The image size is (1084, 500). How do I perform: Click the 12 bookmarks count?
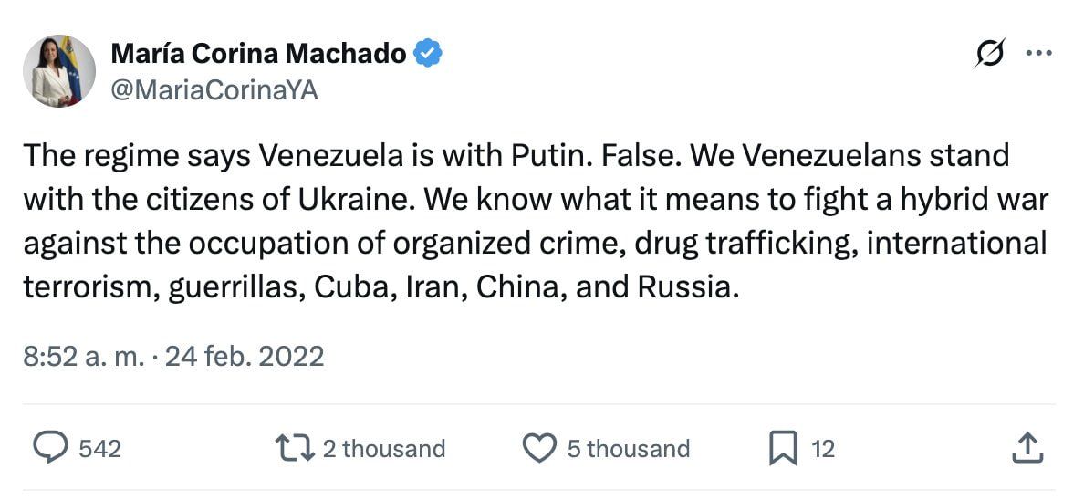[822, 449]
